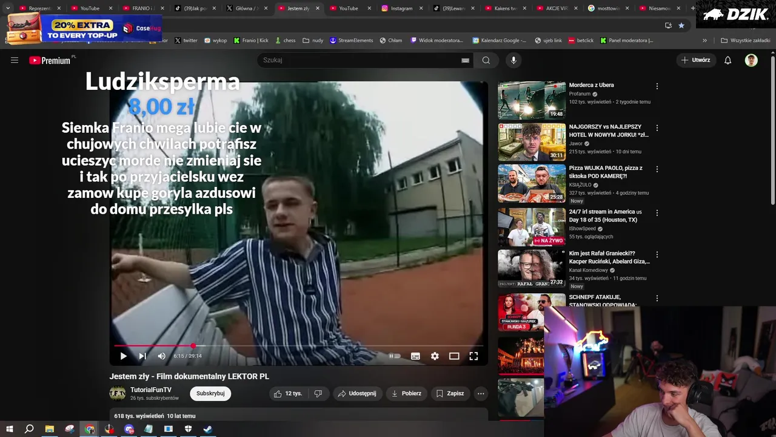Image resolution: width=776 pixels, height=437 pixels.
Task: Open options for Kim jest Rafał Graniecki
Action: coord(657,254)
